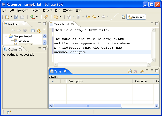
Task: Open the File menu
Action: click(x=4, y=10)
